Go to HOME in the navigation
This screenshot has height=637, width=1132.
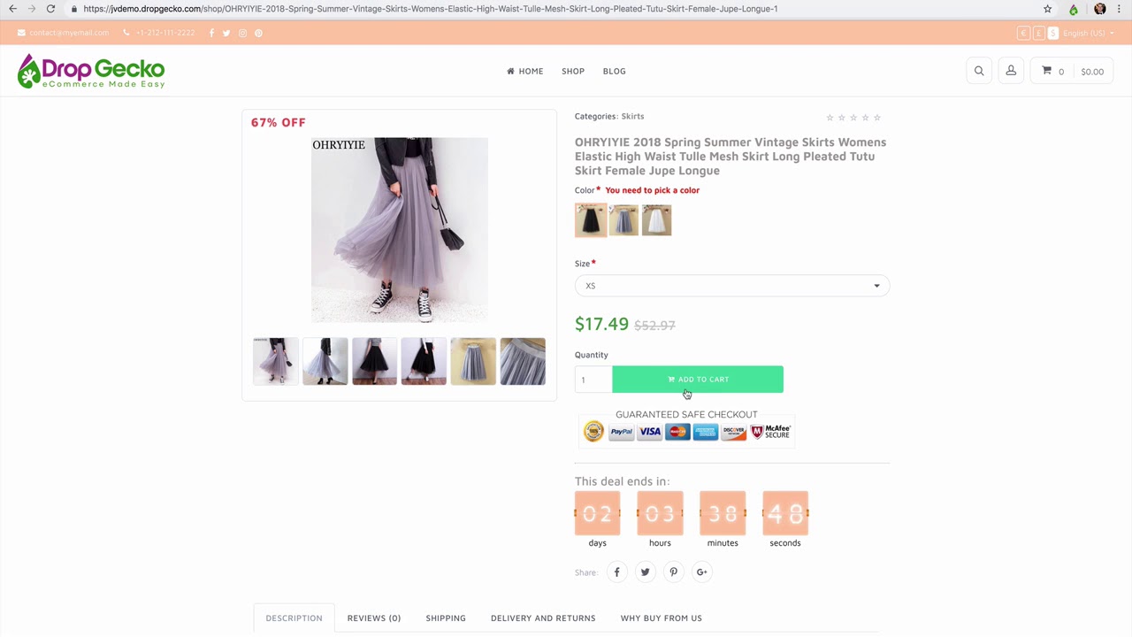pyautogui.click(x=525, y=71)
